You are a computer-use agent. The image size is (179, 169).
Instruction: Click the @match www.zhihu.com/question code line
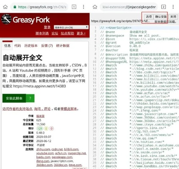coord(140,65)
